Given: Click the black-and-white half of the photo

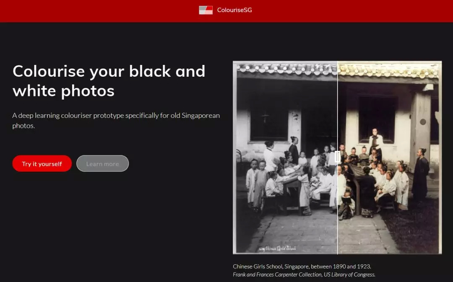Looking at the screenshot, I should point(285,157).
